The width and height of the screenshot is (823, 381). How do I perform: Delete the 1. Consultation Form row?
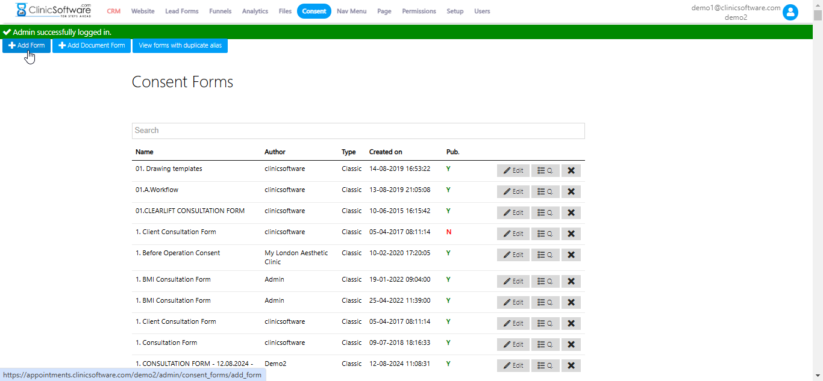571,345
